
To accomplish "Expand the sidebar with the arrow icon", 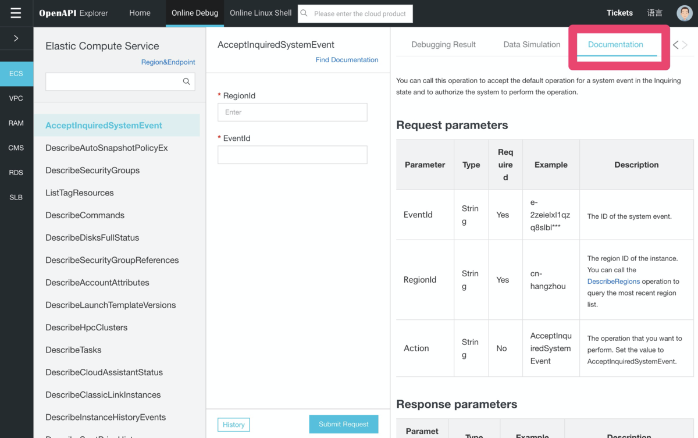I will coord(16,39).
